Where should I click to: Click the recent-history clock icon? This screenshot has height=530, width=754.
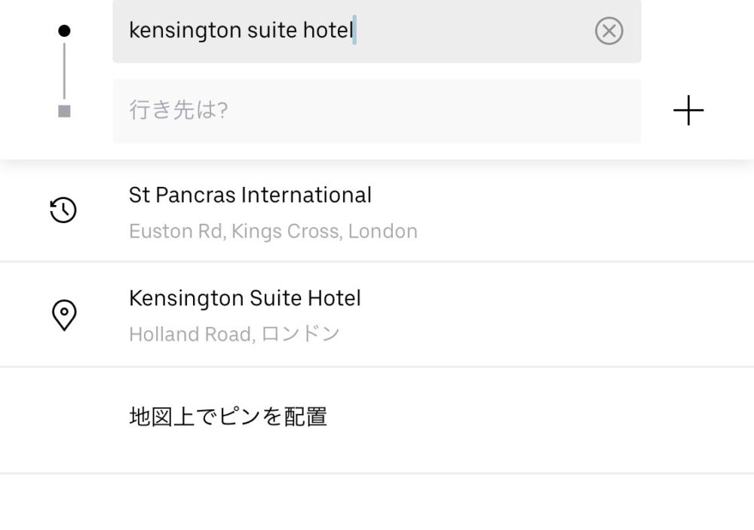[x=63, y=210]
